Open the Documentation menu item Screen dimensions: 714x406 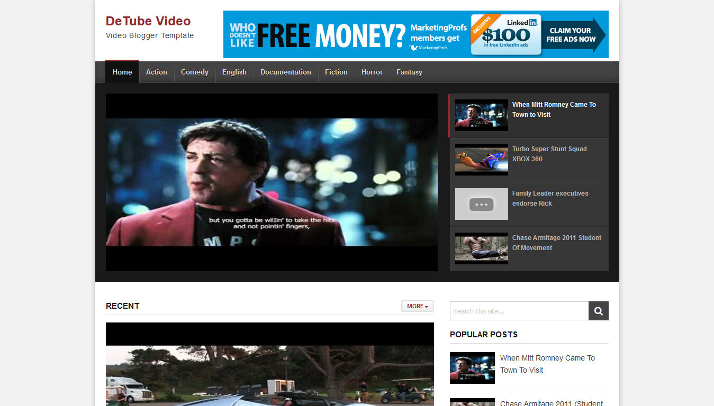(x=286, y=72)
